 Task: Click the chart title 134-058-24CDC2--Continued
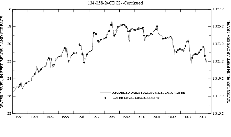(115, 3)
